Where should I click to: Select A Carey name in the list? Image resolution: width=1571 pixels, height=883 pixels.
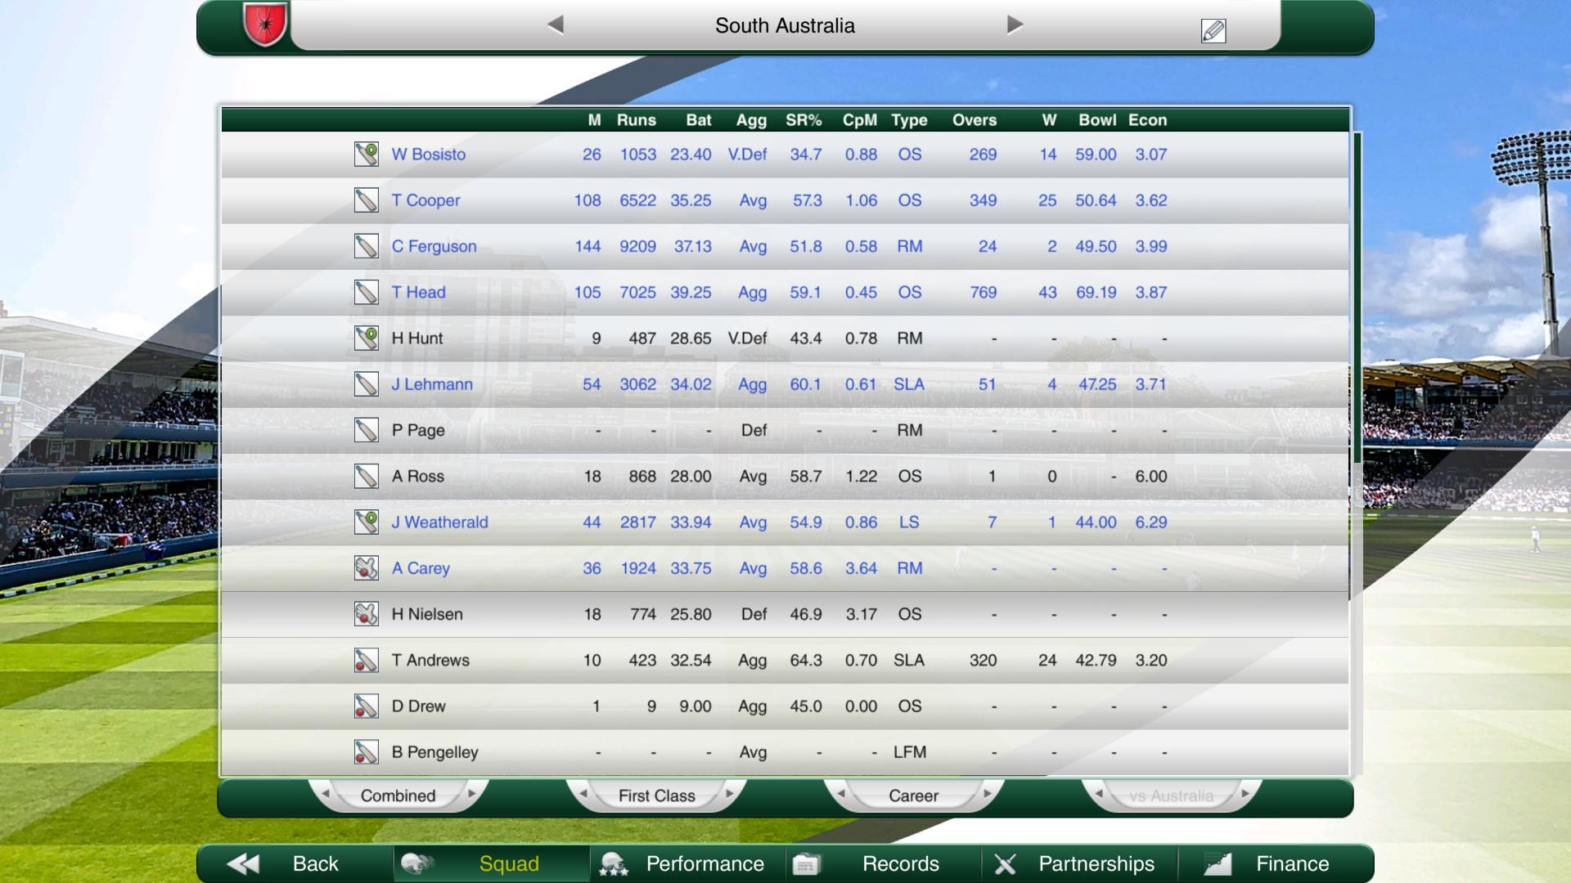click(x=421, y=568)
